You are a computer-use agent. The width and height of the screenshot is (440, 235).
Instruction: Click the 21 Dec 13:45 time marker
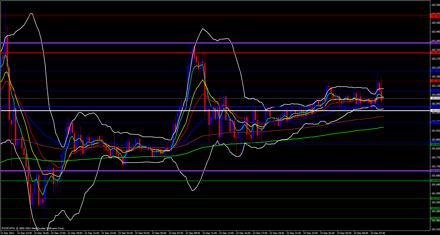tap(24, 233)
